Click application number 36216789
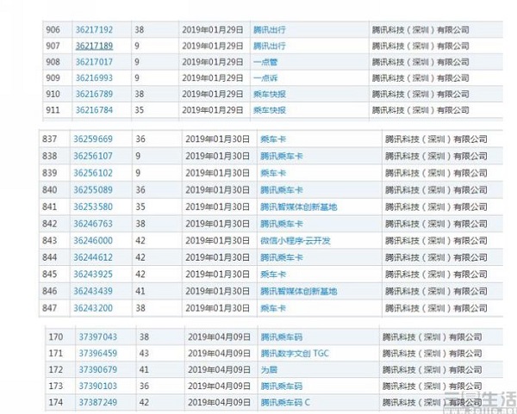The height and width of the screenshot is (414, 517). point(94,93)
